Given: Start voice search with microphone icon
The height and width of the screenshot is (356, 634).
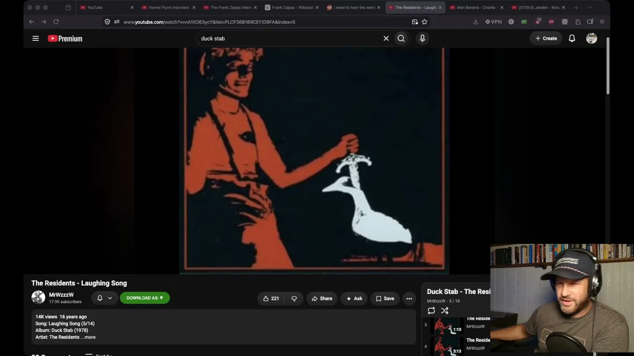Looking at the screenshot, I should 423,38.
